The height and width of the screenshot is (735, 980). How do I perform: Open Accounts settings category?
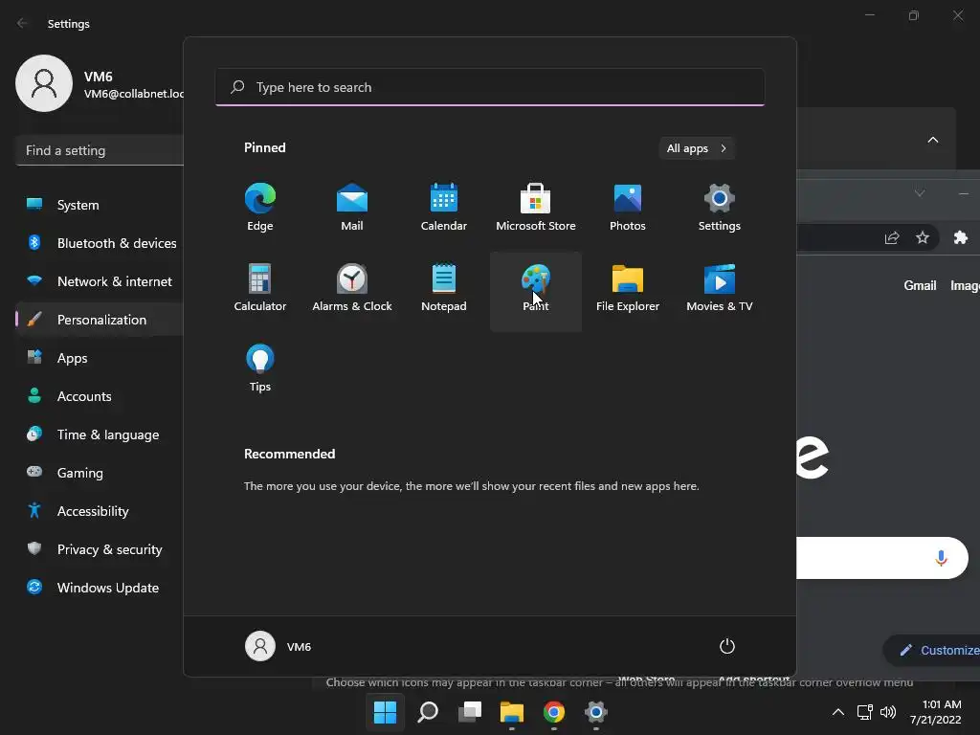click(x=100, y=396)
